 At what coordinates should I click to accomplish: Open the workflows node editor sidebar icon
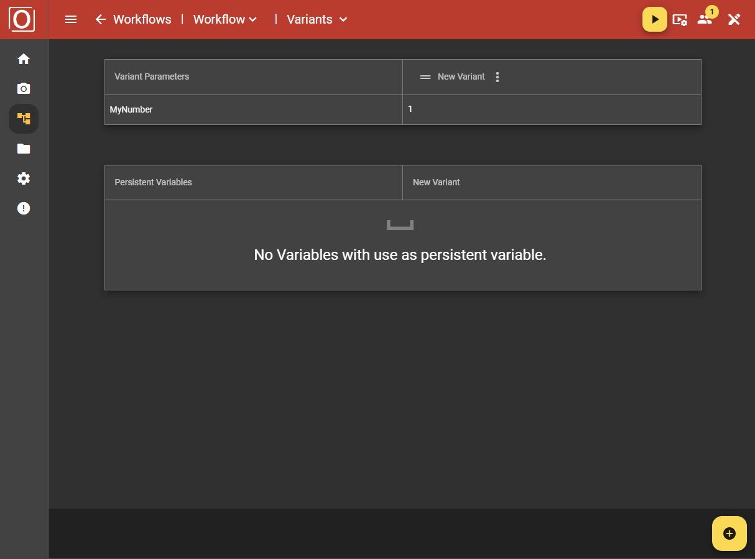(x=24, y=118)
